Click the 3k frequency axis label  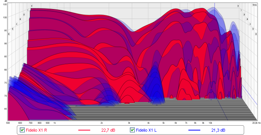click(x=129, y=123)
